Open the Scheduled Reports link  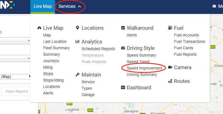tap(98, 49)
